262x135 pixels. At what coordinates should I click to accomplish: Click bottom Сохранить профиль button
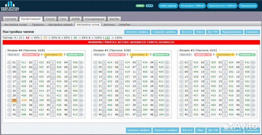click(x=166, y=130)
